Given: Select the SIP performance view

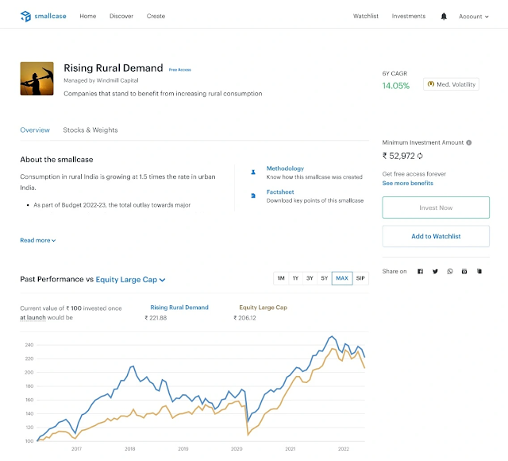Looking at the screenshot, I should click(360, 278).
